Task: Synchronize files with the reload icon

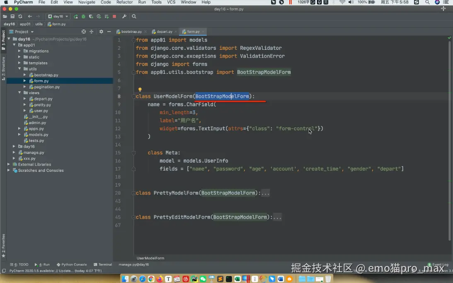Action: coord(20,17)
